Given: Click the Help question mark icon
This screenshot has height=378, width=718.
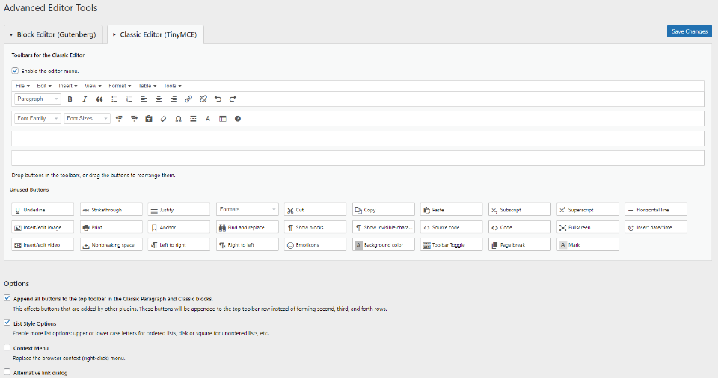Looking at the screenshot, I should [x=238, y=119].
